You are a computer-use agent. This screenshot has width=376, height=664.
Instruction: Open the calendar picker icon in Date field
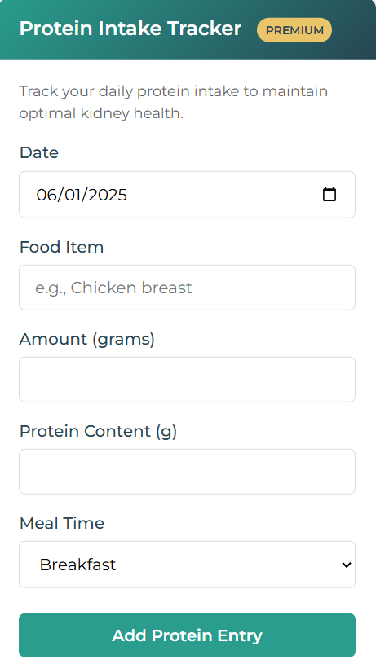click(x=330, y=195)
